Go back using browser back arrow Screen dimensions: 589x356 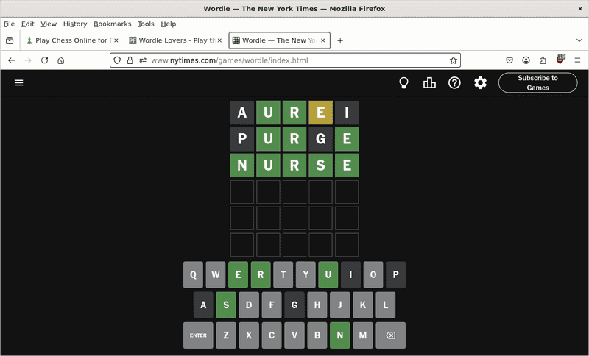[x=12, y=60]
